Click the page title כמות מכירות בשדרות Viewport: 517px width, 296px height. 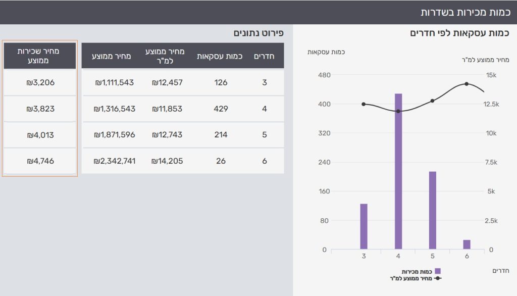(464, 12)
